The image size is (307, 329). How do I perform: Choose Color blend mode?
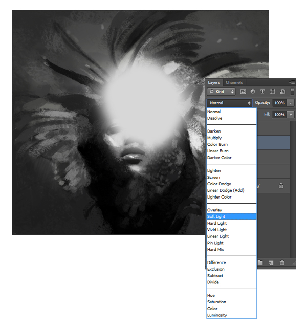pyautogui.click(x=231, y=309)
